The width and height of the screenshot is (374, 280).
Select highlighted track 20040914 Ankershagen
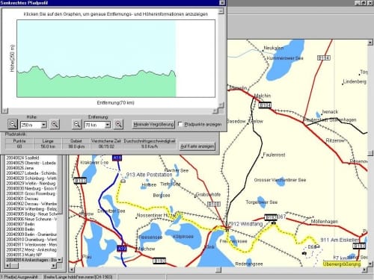point(31,260)
